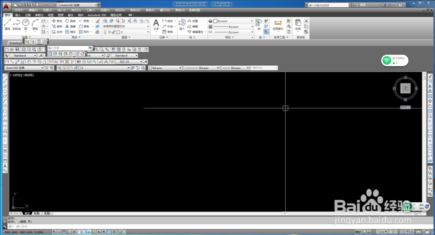
Task: Click the help question mark icon in title bar
Action: click(x=400, y=5)
